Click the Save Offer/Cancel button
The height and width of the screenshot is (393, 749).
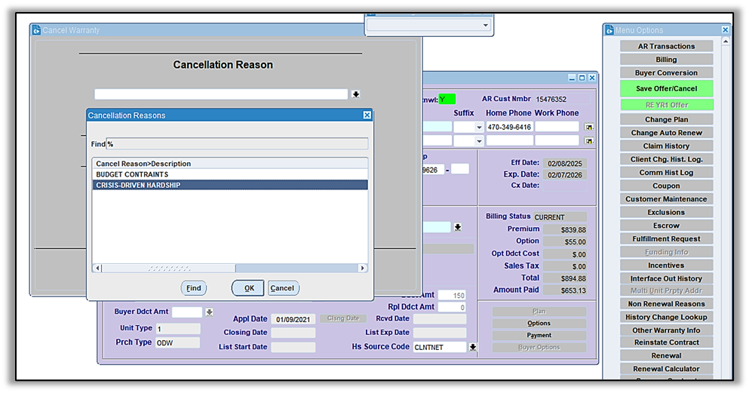[666, 88]
